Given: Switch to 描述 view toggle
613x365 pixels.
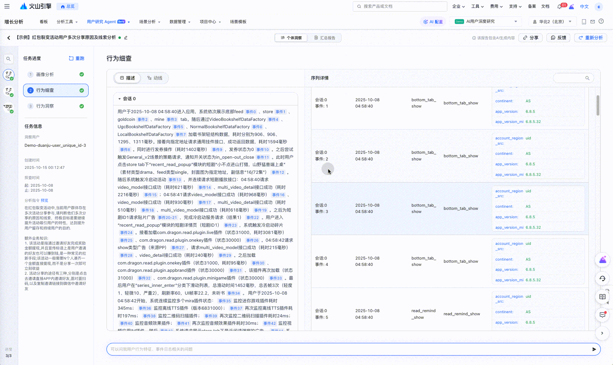Looking at the screenshot, I should click(128, 78).
